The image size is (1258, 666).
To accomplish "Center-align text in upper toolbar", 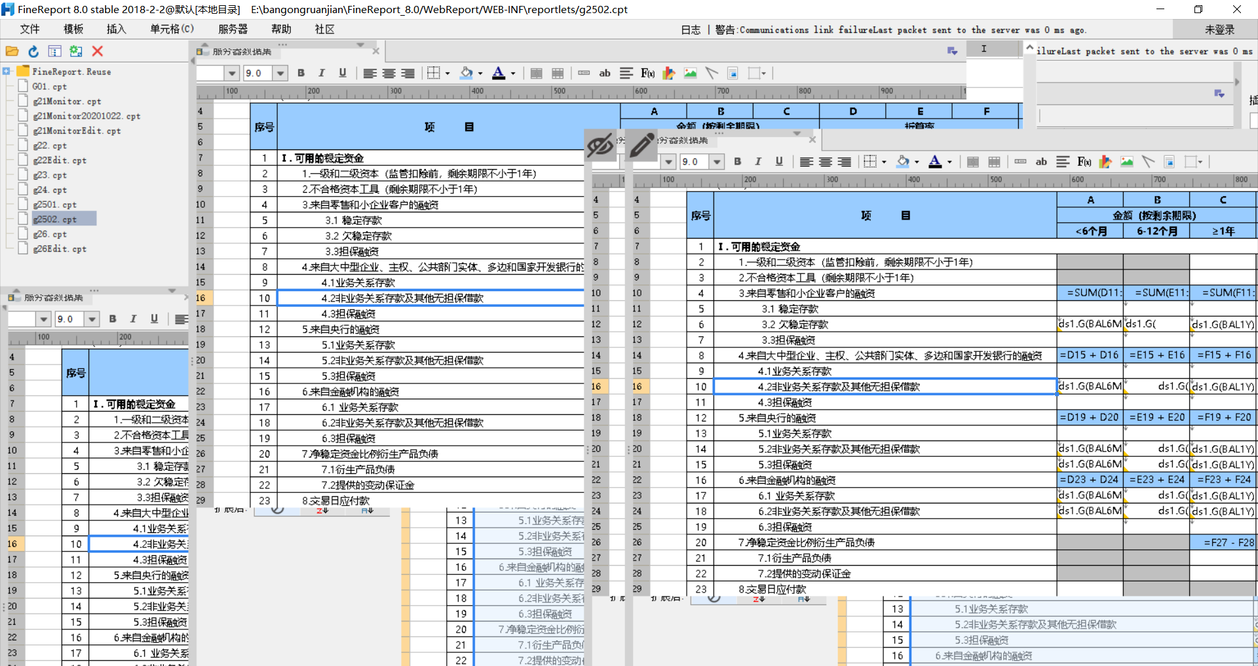I will (389, 73).
